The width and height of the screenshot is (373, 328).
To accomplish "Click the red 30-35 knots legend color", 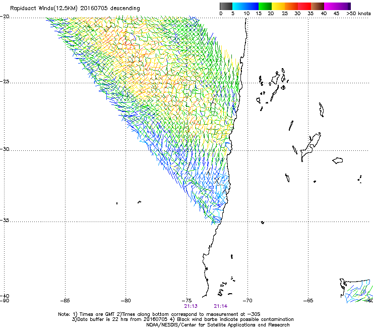I will pyautogui.click(x=304, y=6).
